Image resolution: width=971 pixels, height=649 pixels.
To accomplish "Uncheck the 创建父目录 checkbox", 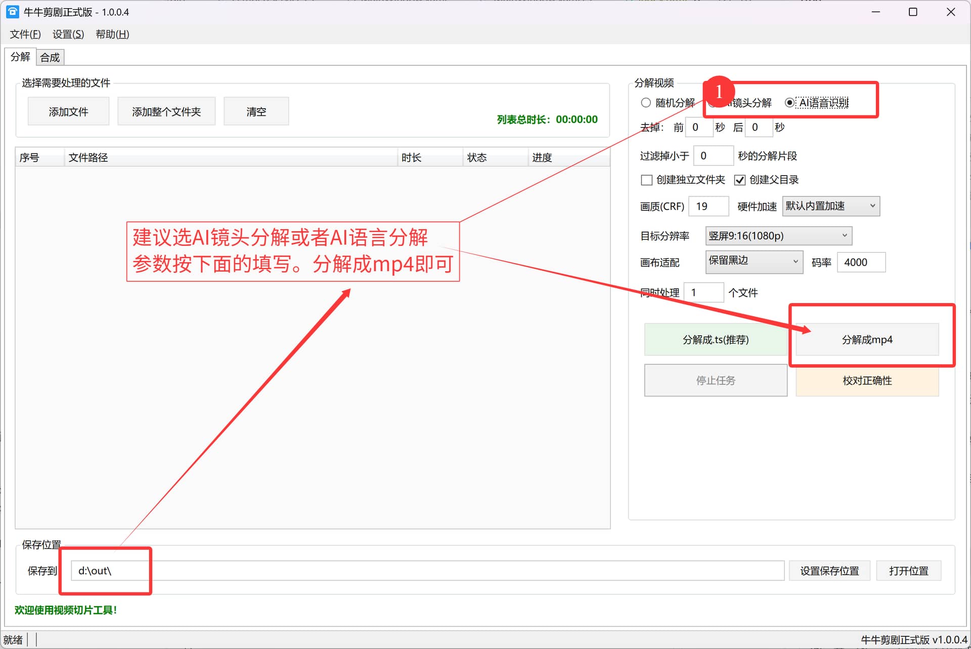I will (x=740, y=180).
